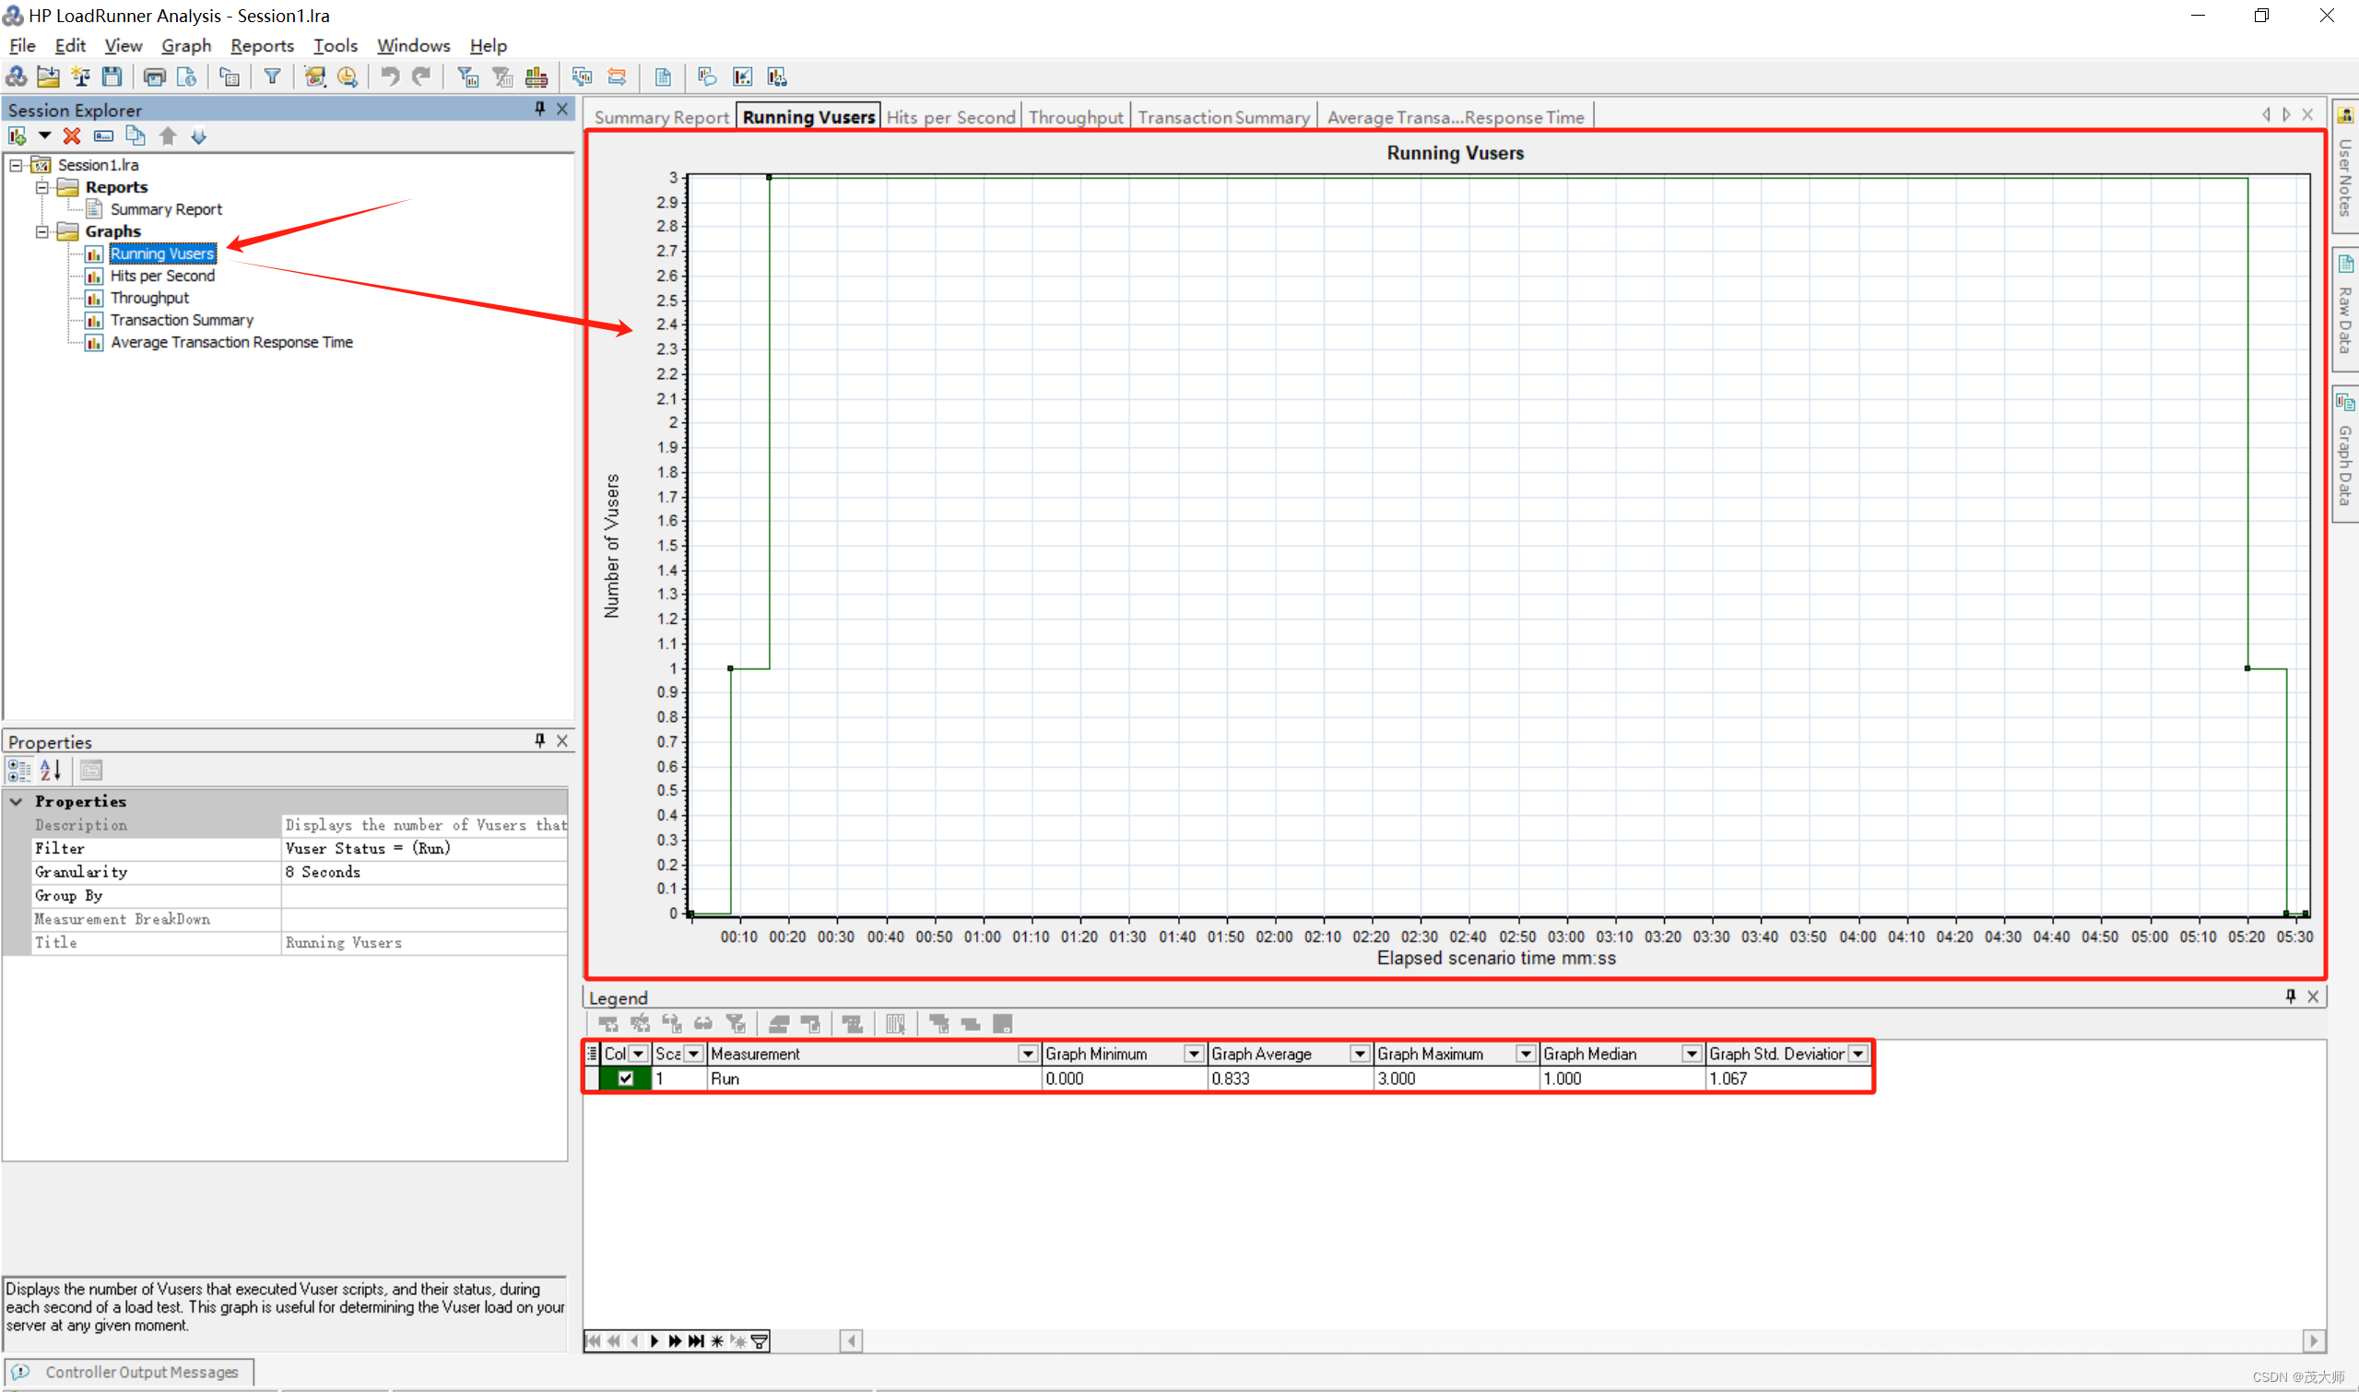
Task: Undo the last action
Action: click(x=391, y=76)
